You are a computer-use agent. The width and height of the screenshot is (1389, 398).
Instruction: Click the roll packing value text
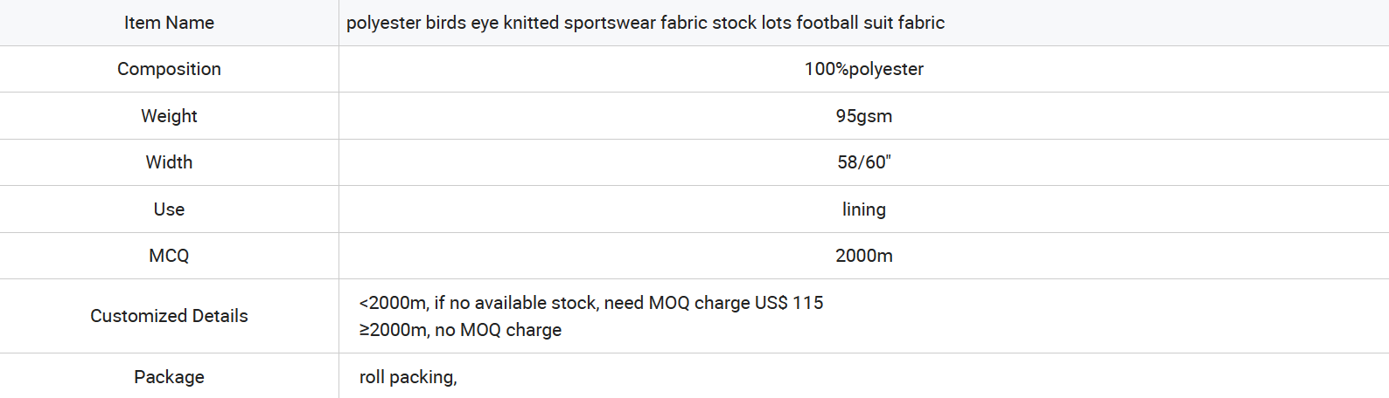pyautogui.click(x=408, y=377)
